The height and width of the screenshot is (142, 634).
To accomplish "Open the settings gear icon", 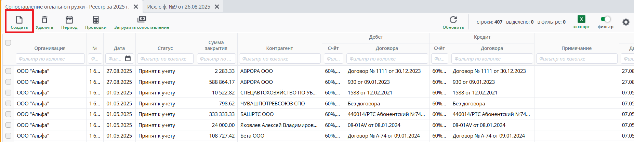I will 626,22.
